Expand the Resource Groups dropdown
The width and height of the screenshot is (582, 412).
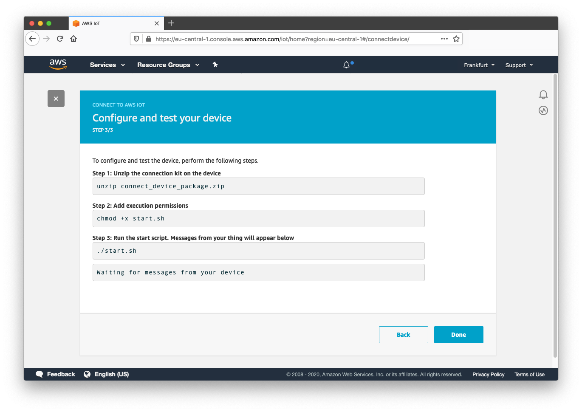(168, 65)
